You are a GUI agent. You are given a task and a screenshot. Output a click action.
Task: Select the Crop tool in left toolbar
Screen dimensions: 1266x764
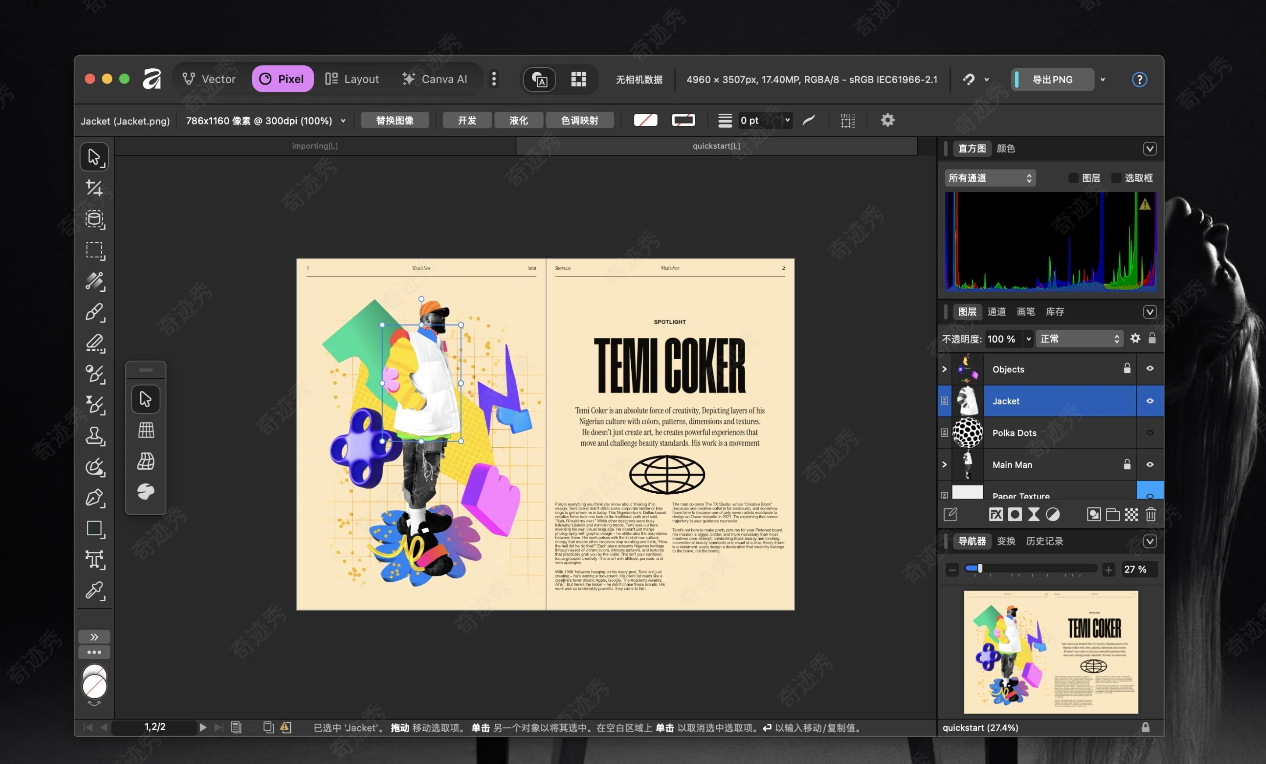(x=94, y=188)
